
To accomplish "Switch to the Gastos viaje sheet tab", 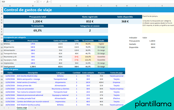I will click(22, 108).
